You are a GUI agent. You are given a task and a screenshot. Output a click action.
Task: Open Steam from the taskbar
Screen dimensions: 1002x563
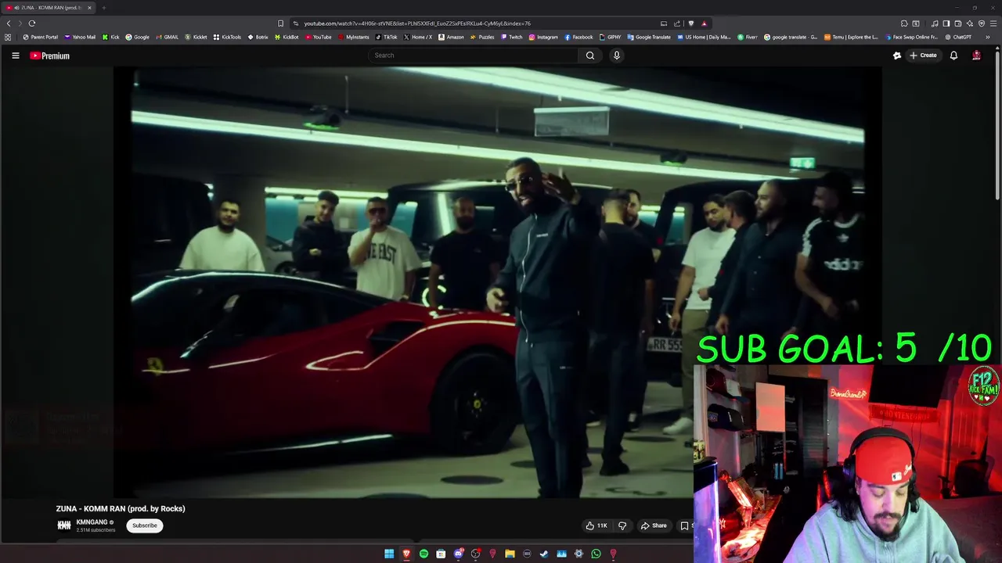(544, 554)
